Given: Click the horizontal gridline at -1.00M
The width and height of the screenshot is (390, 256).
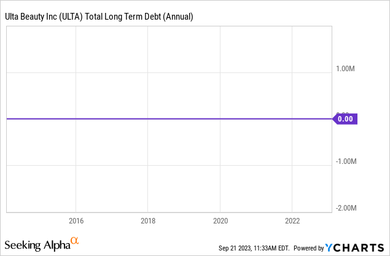Looking at the screenshot, I should pos(166,165).
